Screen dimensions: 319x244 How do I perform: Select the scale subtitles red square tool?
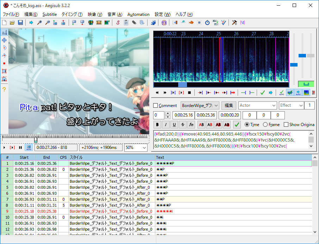[x=4, y=63]
